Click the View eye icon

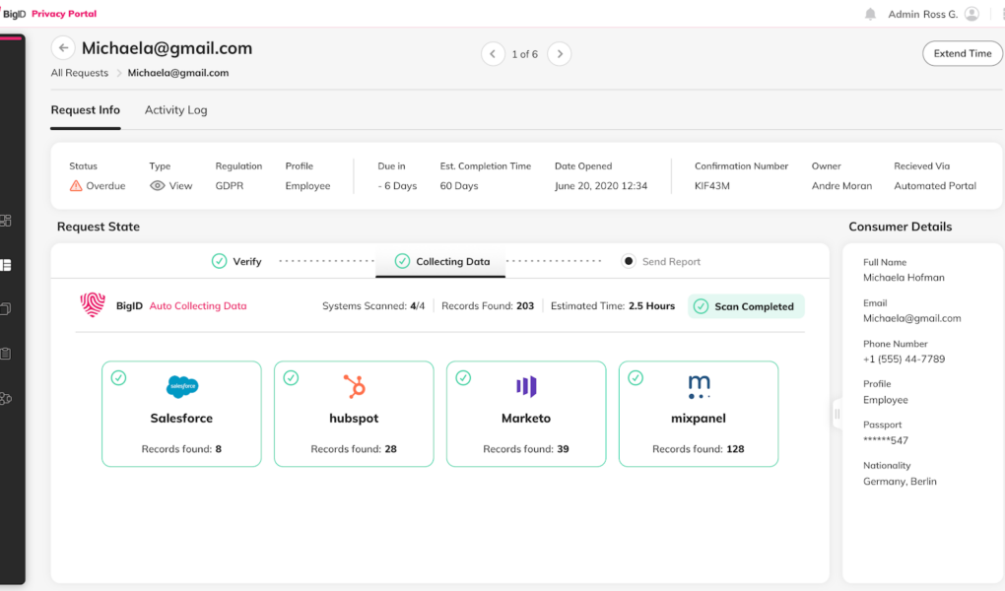(x=157, y=186)
